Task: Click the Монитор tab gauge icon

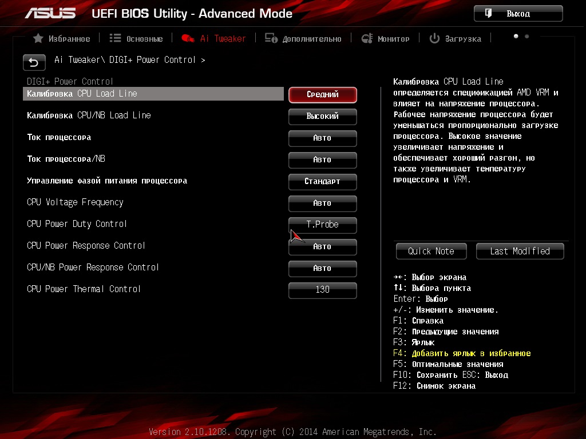Action: pos(367,38)
